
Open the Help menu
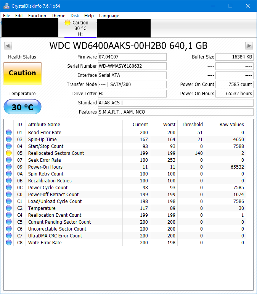[x=89, y=16]
